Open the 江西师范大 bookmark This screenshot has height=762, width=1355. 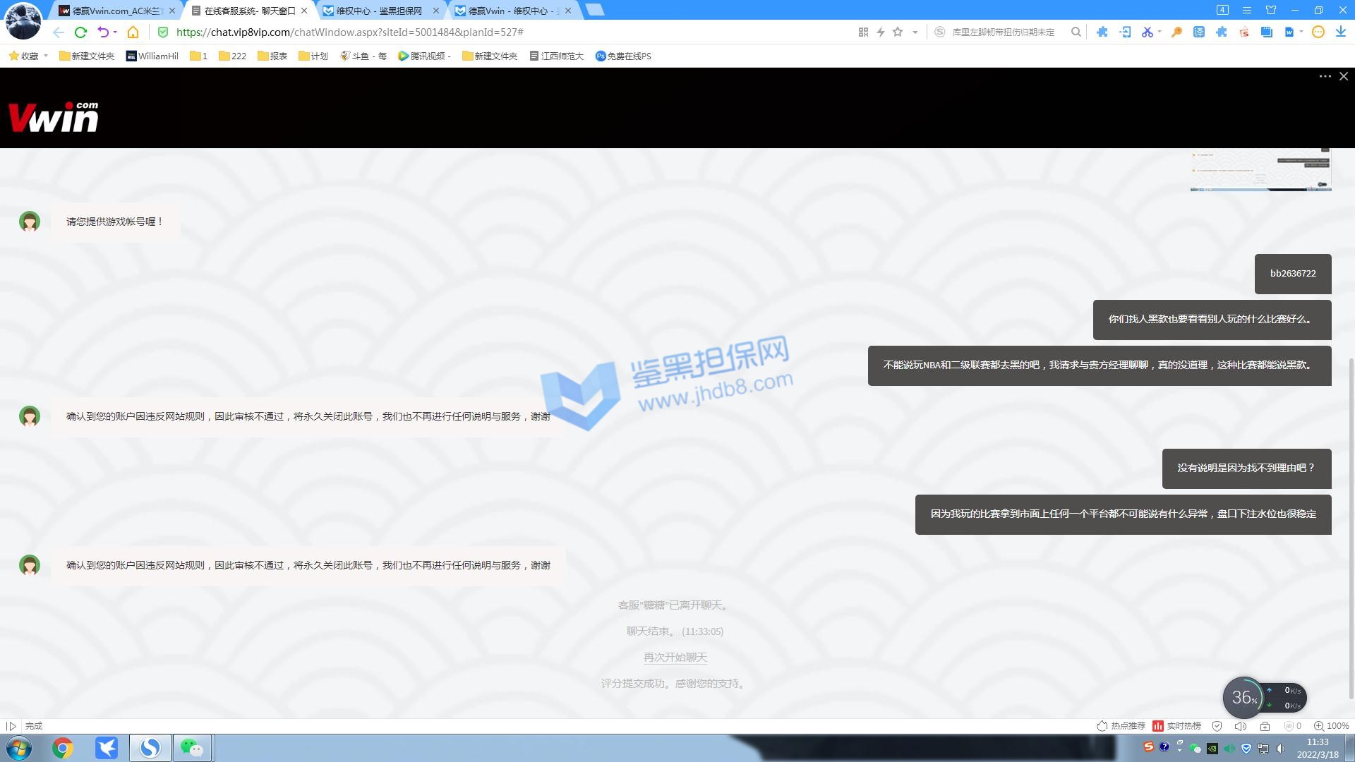coord(557,56)
